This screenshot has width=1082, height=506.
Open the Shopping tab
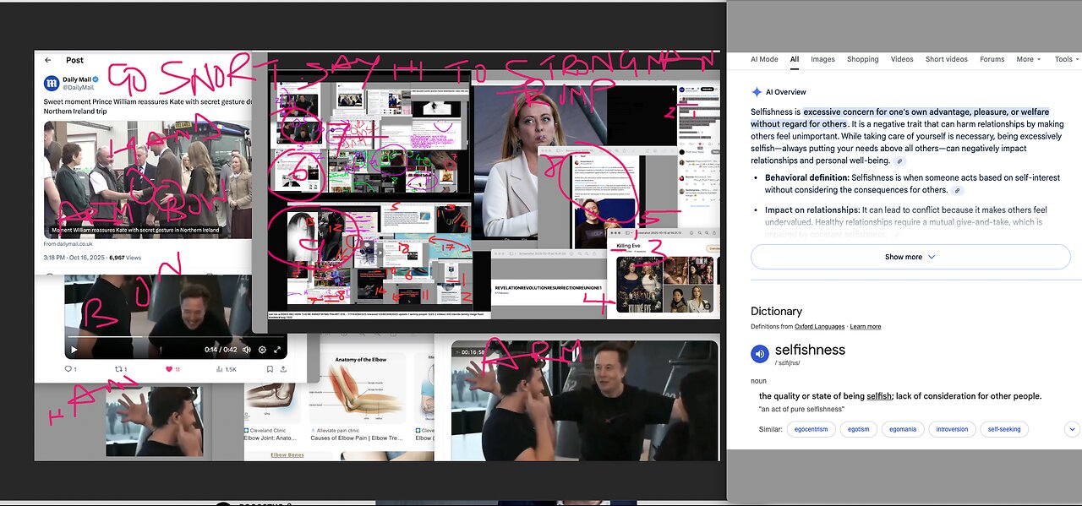click(863, 59)
